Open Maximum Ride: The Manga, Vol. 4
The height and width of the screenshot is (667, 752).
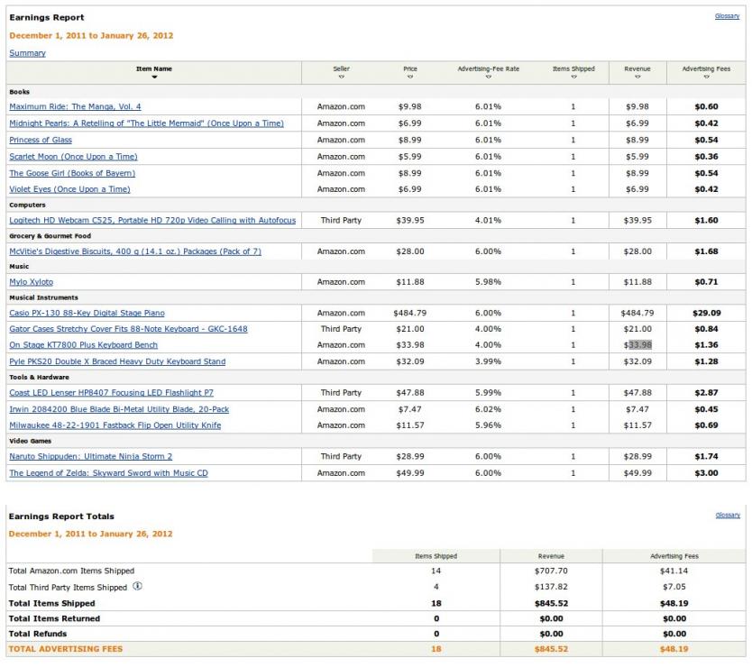pos(76,106)
